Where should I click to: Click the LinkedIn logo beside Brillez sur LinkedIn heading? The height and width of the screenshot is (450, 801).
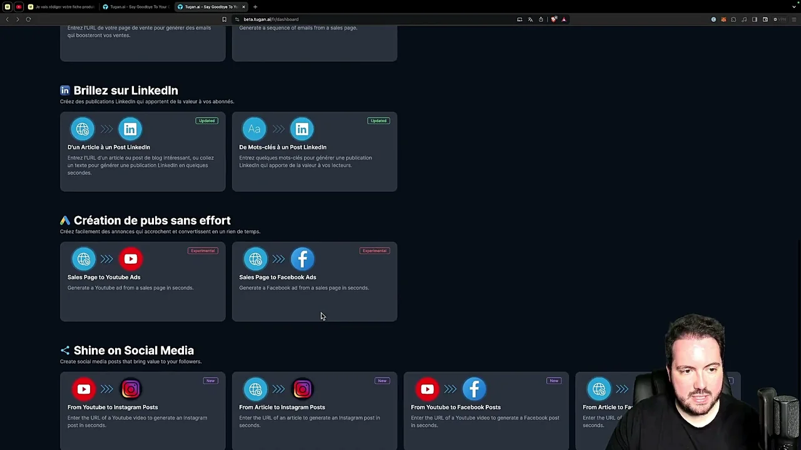click(x=64, y=91)
